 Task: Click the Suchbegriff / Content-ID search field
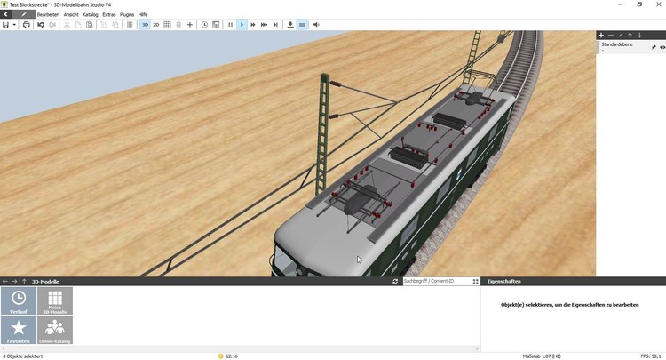pyautogui.click(x=437, y=281)
